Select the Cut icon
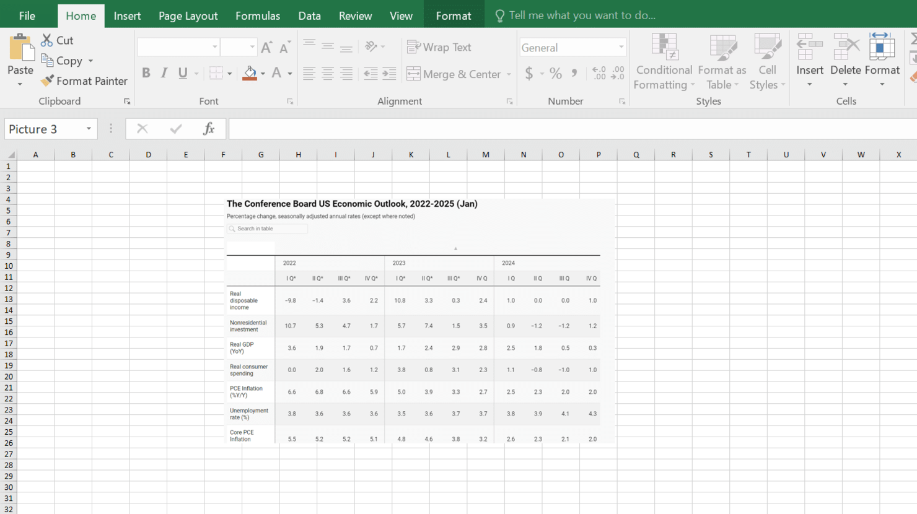Image resolution: width=917 pixels, height=514 pixels. pos(46,40)
